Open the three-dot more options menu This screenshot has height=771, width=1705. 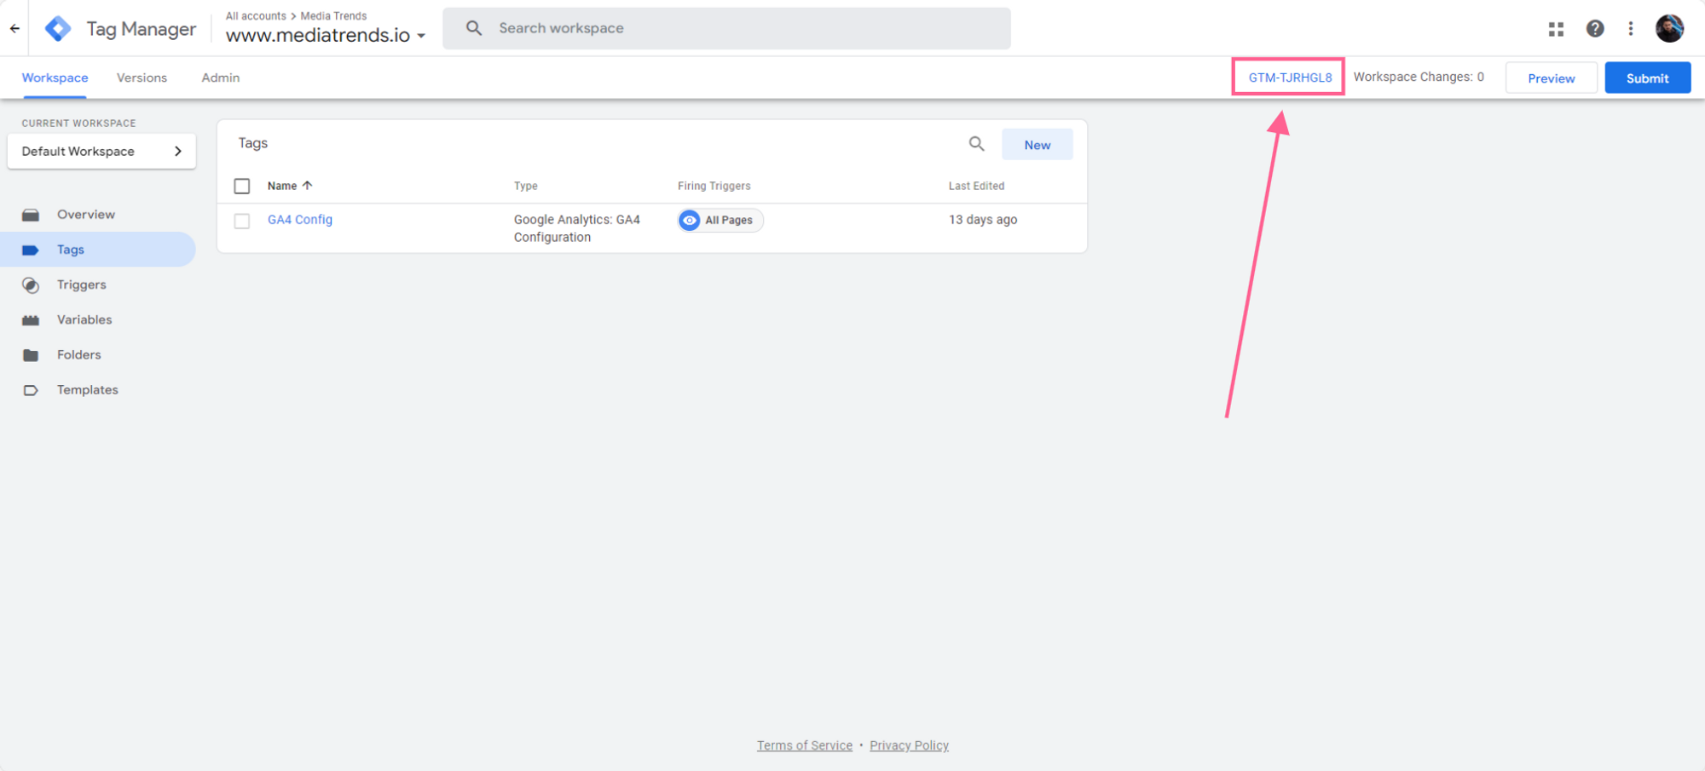tap(1631, 29)
